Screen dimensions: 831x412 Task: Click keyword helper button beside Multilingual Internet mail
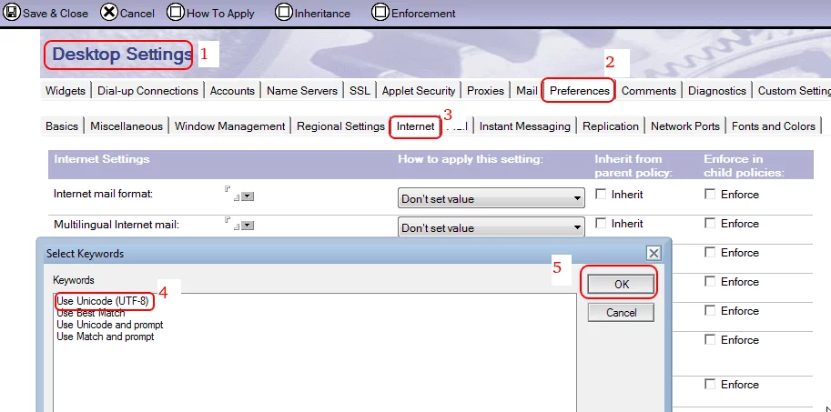[x=247, y=226]
